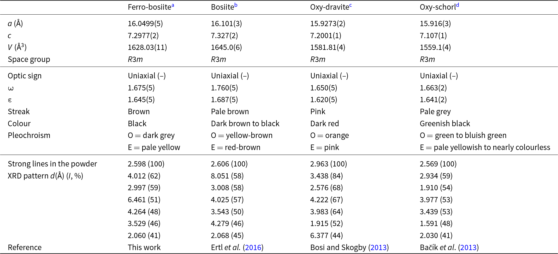Follow superscript 'c' link after Oxy-dravite
The width and height of the screenshot is (558, 254).
point(351,5)
